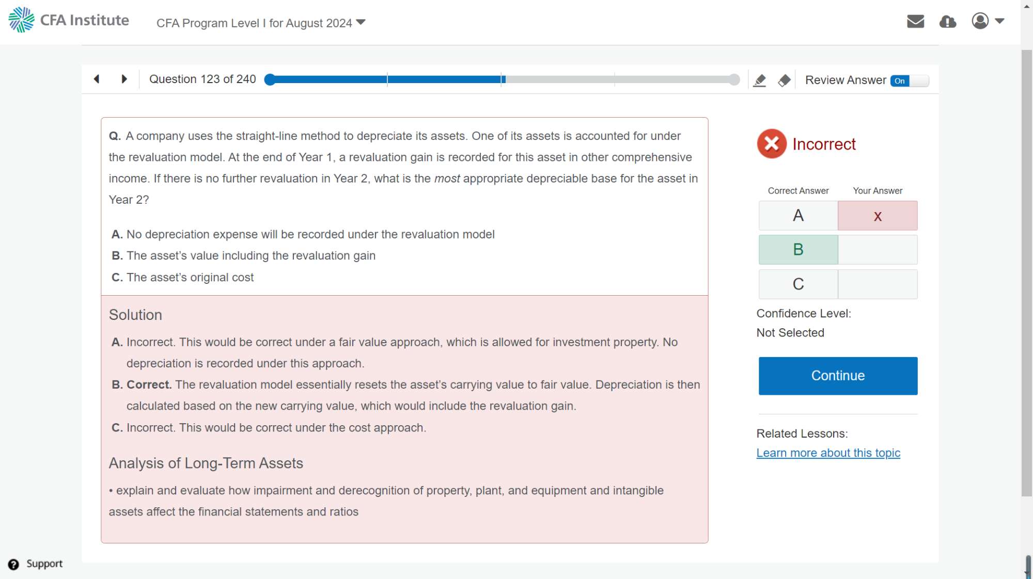Expand the account menu caret
This screenshot has height=579, width=1033.
(999, 21)
